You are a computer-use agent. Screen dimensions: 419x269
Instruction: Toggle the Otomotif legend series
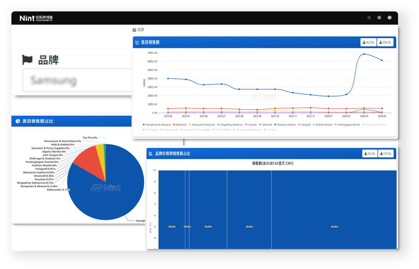pyautogui.click(x=265, y=124)
